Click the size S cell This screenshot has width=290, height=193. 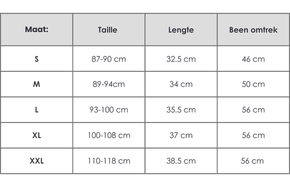click(37, 59)
